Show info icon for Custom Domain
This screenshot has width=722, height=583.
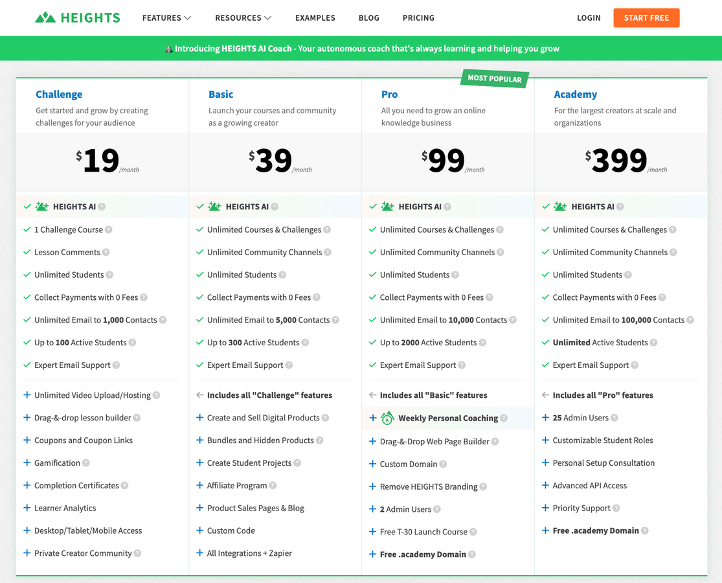[x=443, y=464]
